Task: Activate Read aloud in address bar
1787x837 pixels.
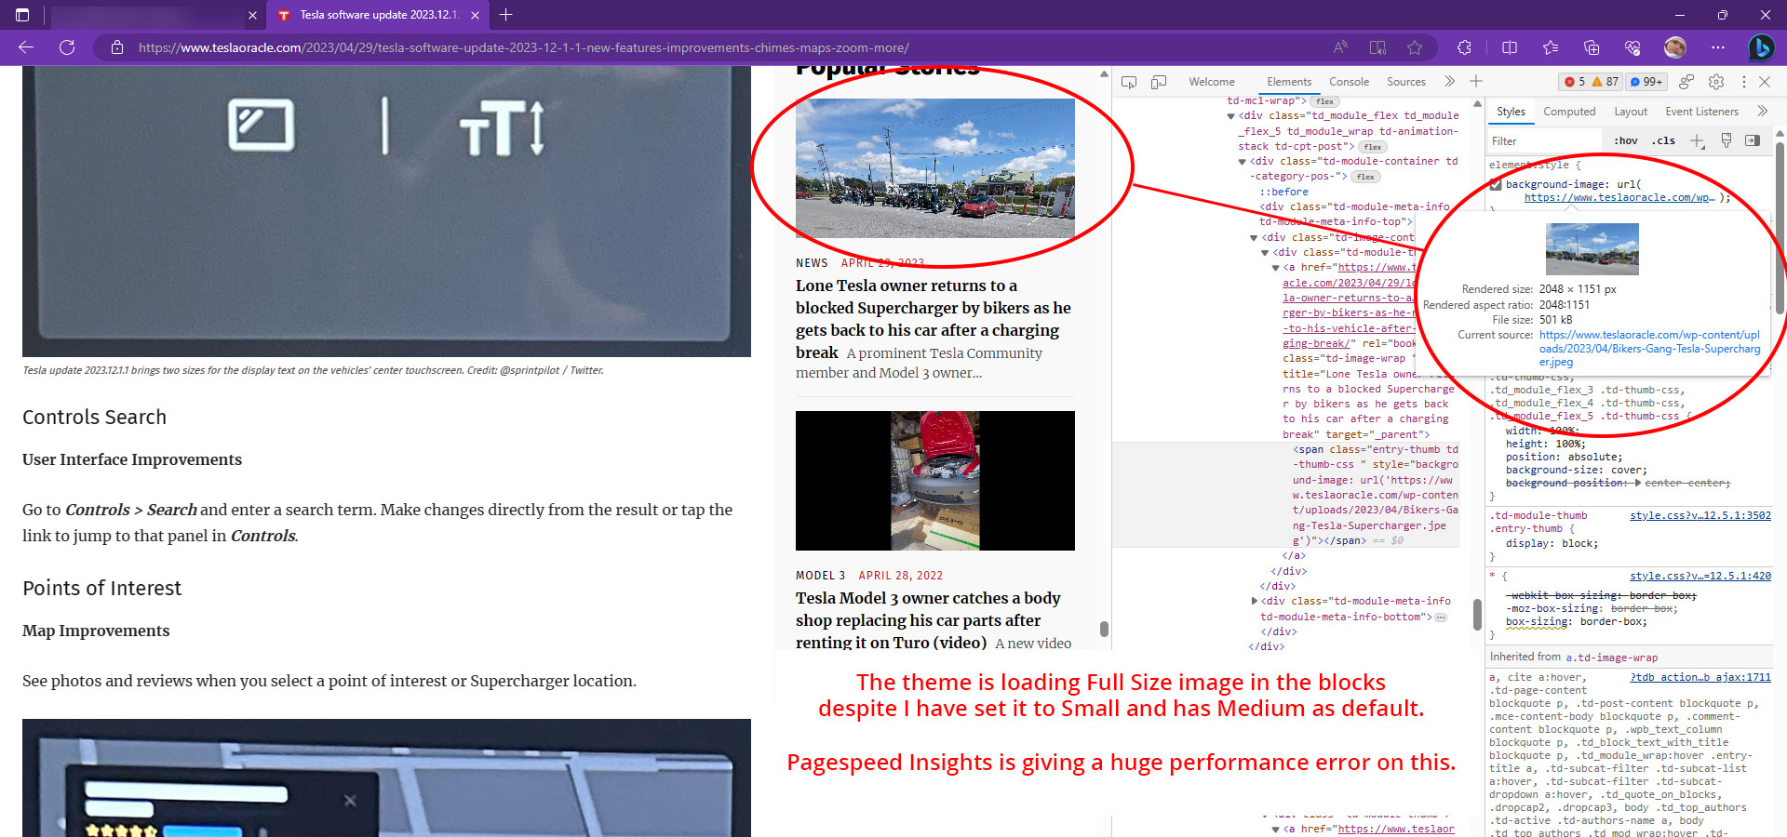Action: click(1340, 47)
